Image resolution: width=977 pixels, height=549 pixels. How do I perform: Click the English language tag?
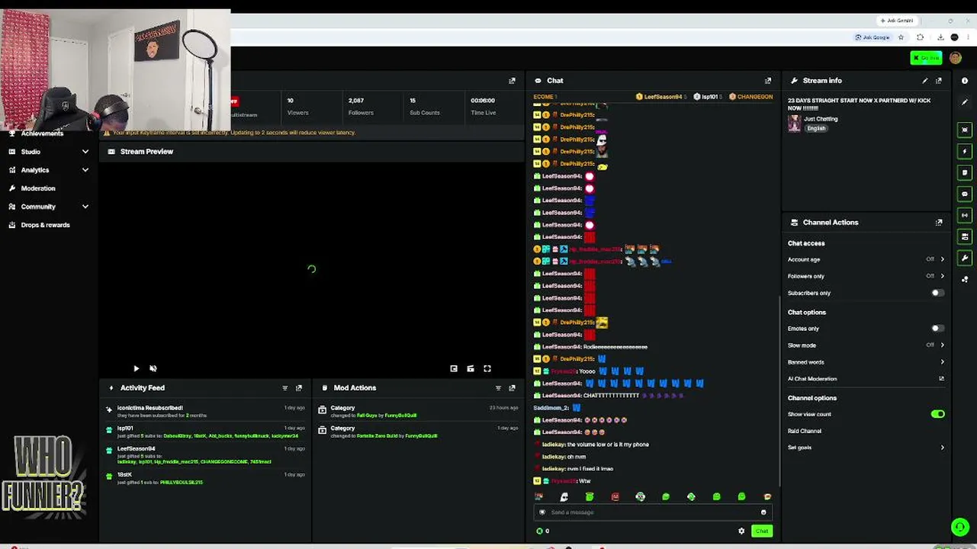click(x=816, y=129)
